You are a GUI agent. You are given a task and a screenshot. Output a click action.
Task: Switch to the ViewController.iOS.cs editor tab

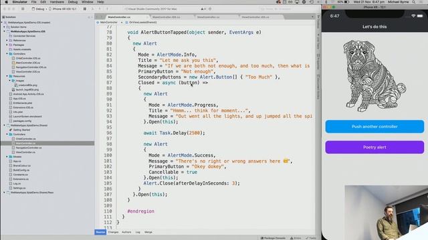pos(255,17)
